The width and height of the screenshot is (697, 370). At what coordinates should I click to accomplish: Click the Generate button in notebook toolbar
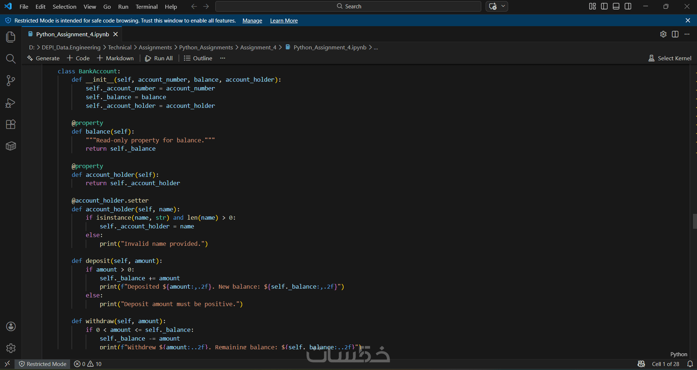coord(43,58)
